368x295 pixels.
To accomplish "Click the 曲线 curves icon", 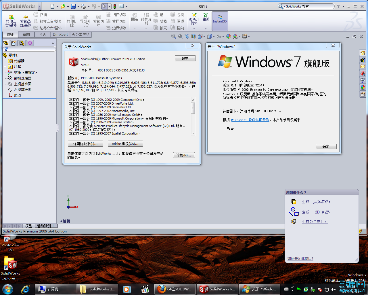I will coord(206,17).
